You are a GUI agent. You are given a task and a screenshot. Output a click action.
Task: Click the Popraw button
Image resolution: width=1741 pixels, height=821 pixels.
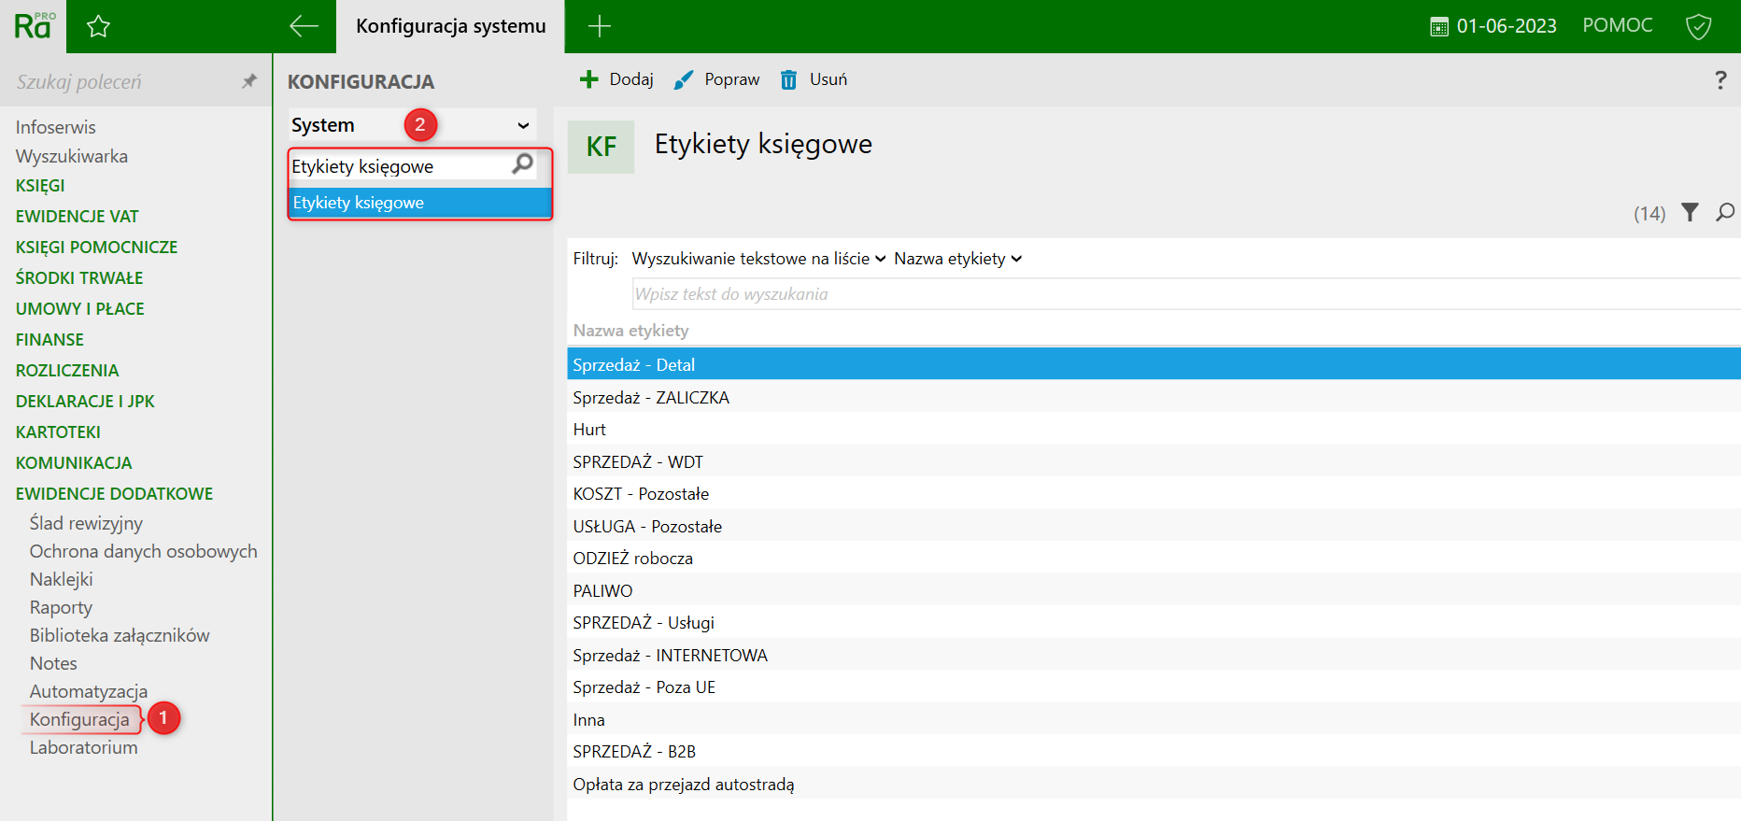click(x=717, y=79)
